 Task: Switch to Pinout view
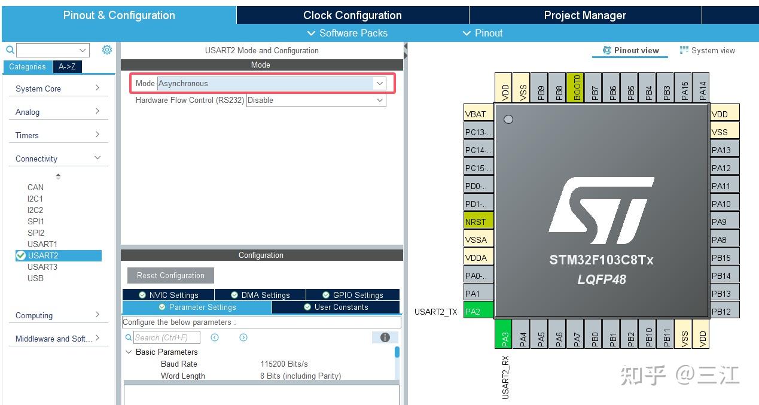pyautogui.click(x=630, y=50)
